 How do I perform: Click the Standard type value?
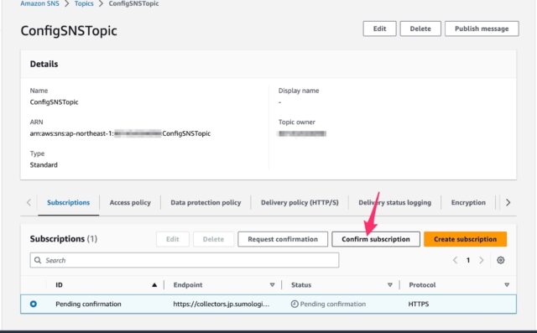click(44, 165)
